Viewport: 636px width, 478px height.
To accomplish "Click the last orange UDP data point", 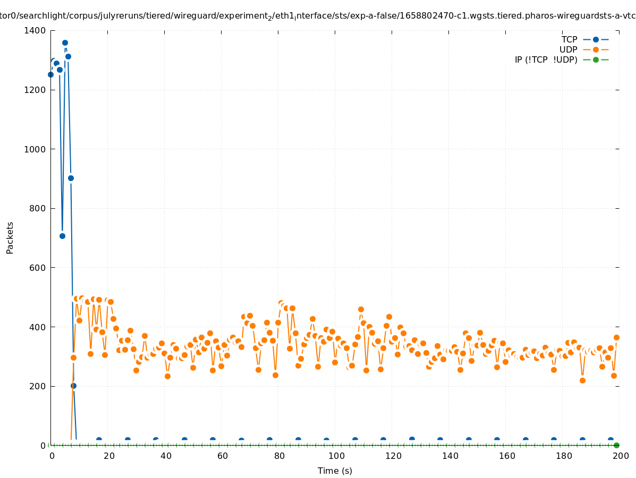I will click(616, 337).
